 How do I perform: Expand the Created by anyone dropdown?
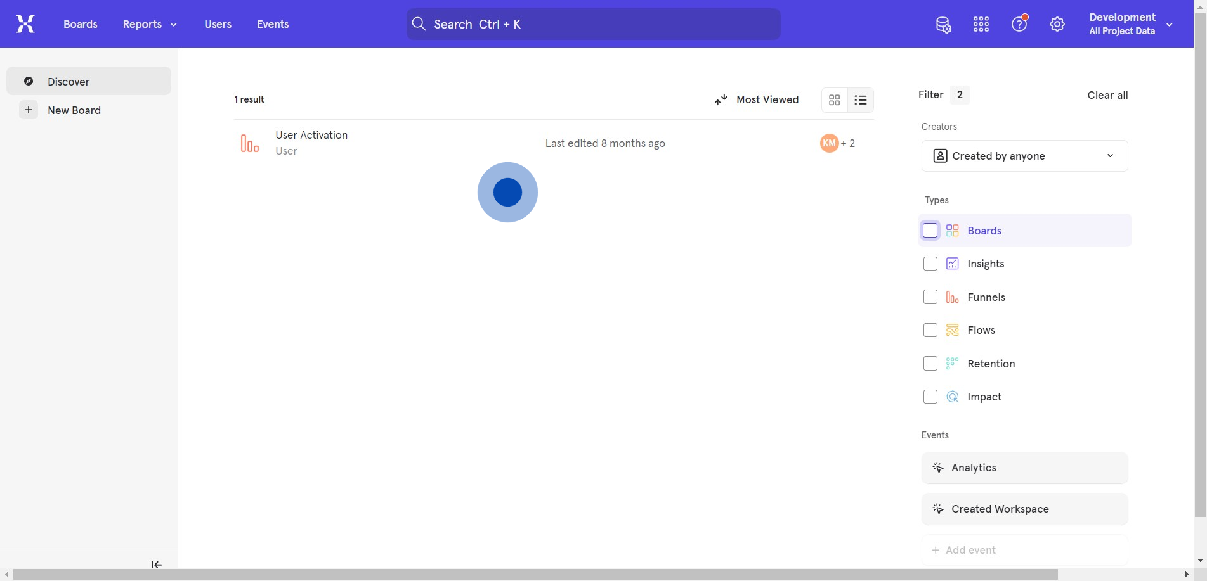(1024, 156)
